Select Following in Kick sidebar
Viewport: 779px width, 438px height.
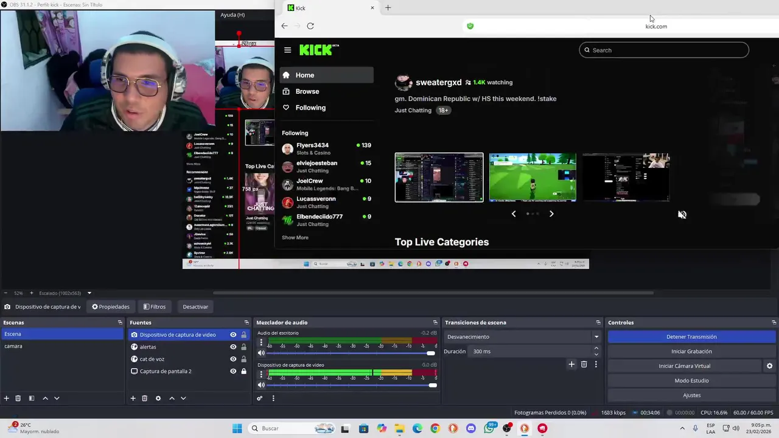click(x=326, y=108)
